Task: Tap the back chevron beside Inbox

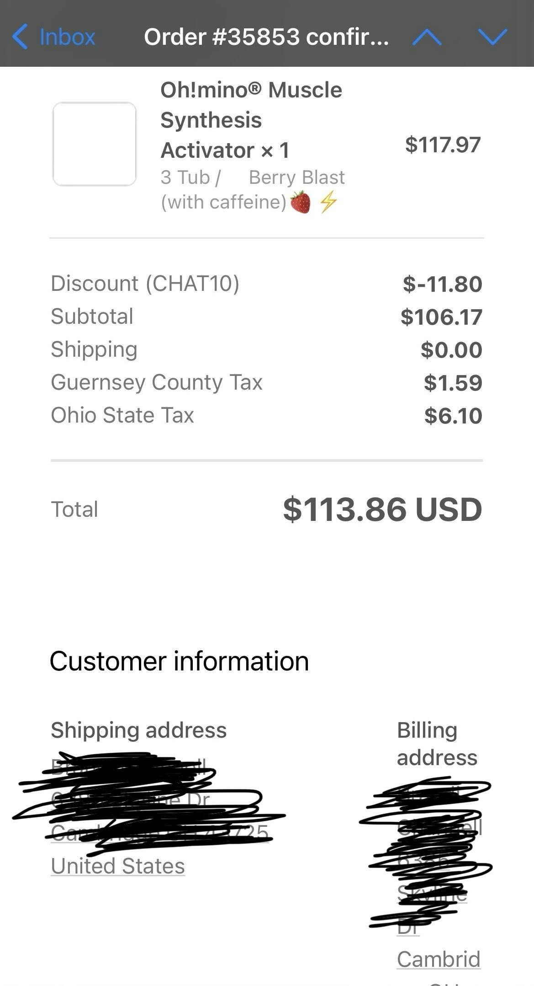Action: point(20,37)
